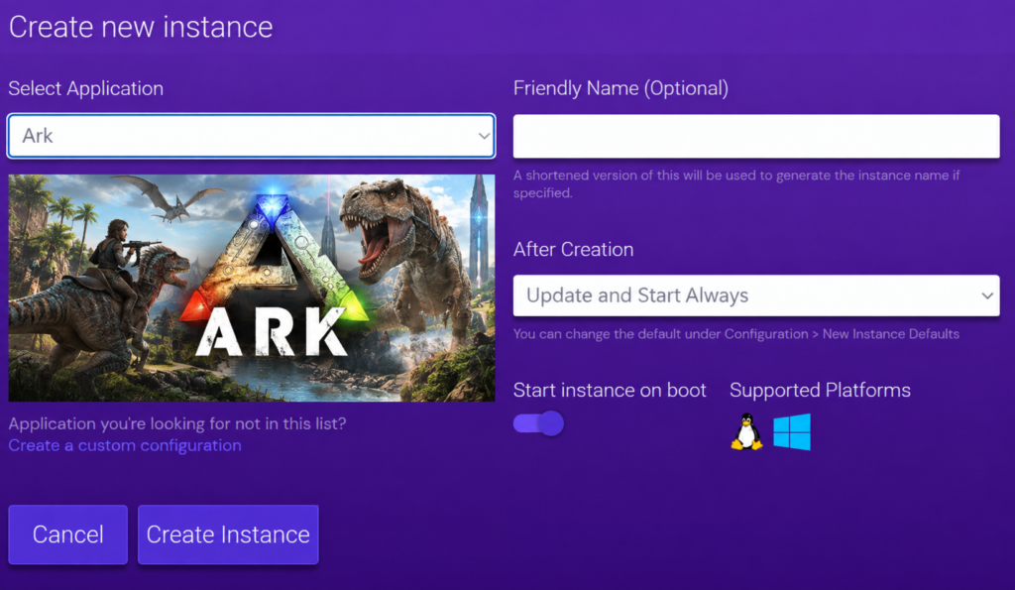Click the 'Create new instance' heading text

[141, 27]
